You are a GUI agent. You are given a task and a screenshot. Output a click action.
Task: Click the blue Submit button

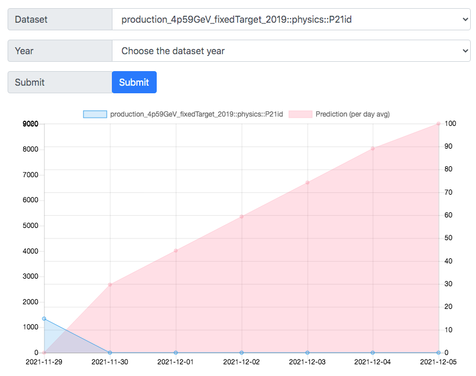[134, 82]
